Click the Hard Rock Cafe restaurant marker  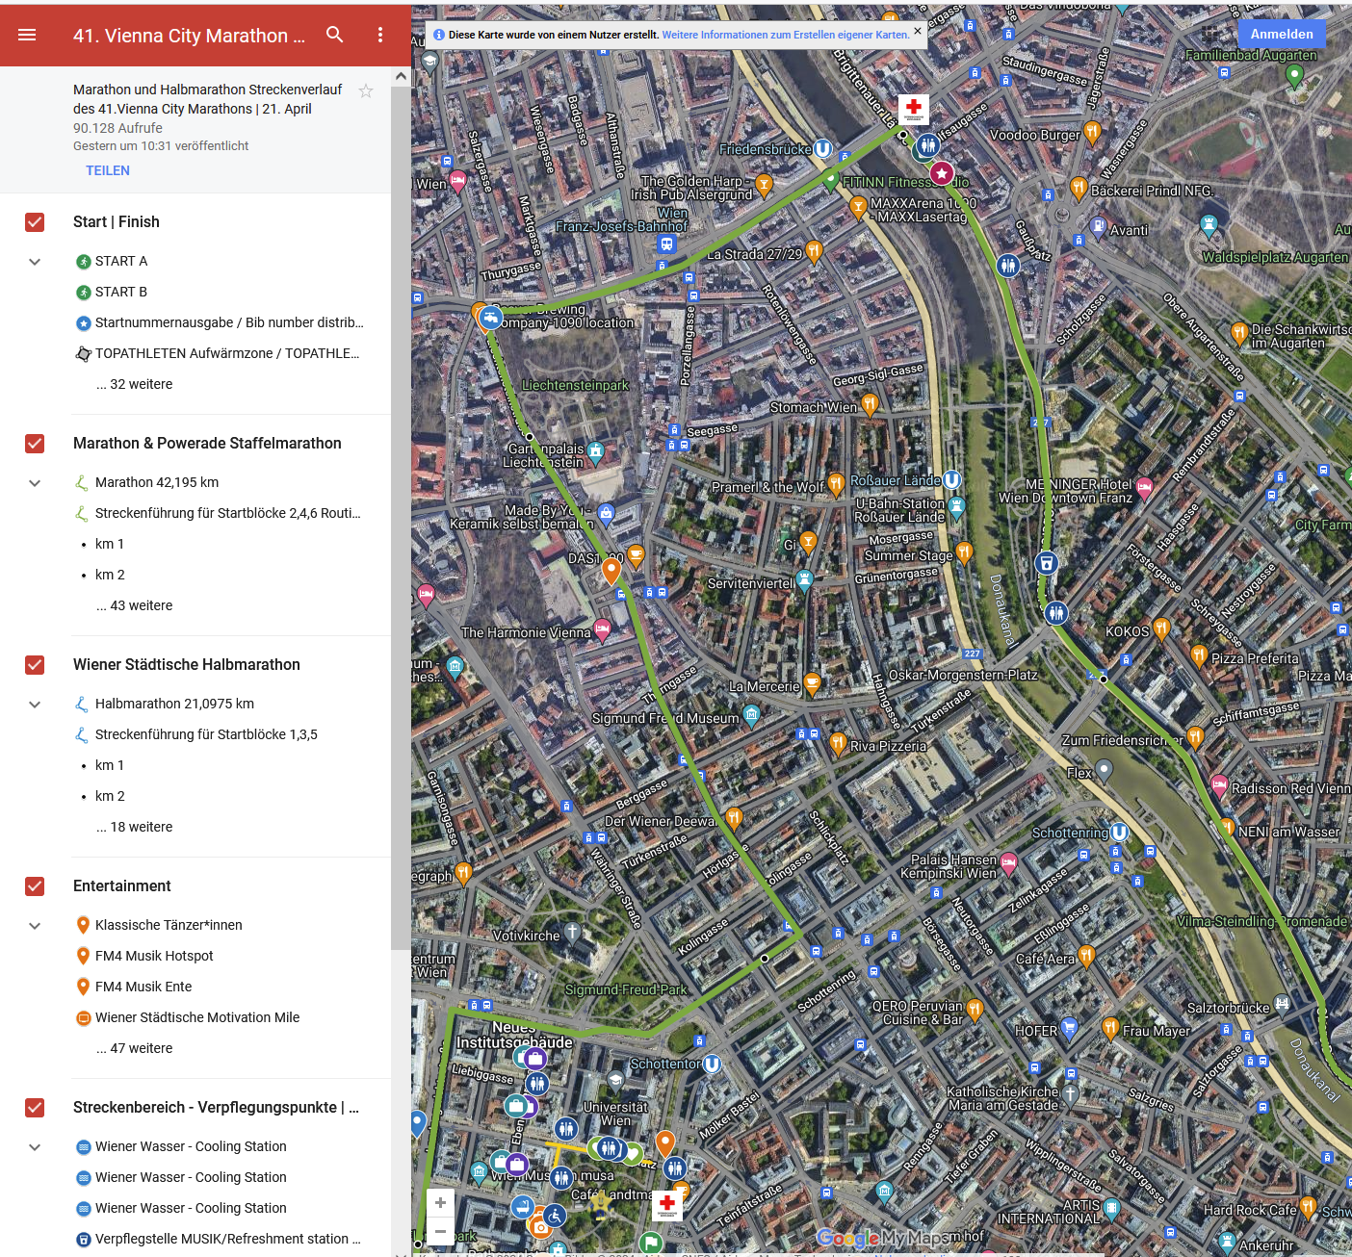pyautogui.click(x=1308, y=1206)
